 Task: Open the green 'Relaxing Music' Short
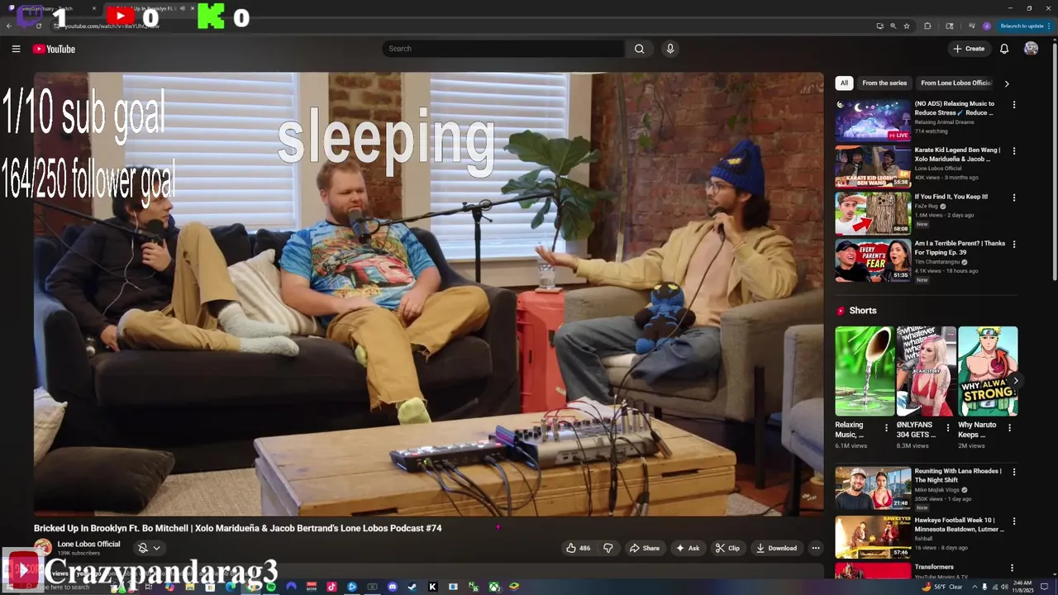pyautogui.click(x=865, y=371)
